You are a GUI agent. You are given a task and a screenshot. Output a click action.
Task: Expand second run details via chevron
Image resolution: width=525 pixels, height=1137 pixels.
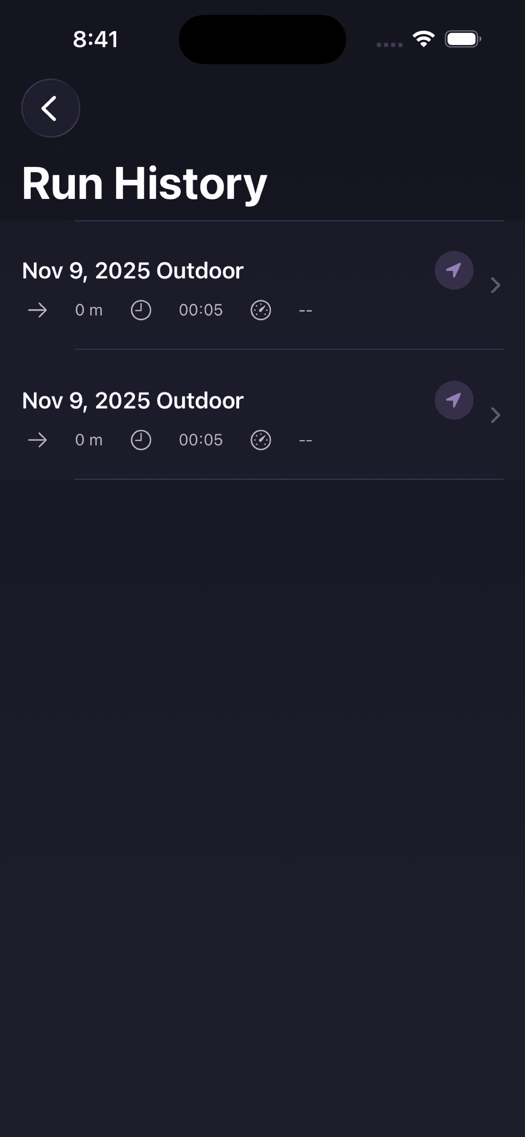pyautogui.click(x=496, y=415)
